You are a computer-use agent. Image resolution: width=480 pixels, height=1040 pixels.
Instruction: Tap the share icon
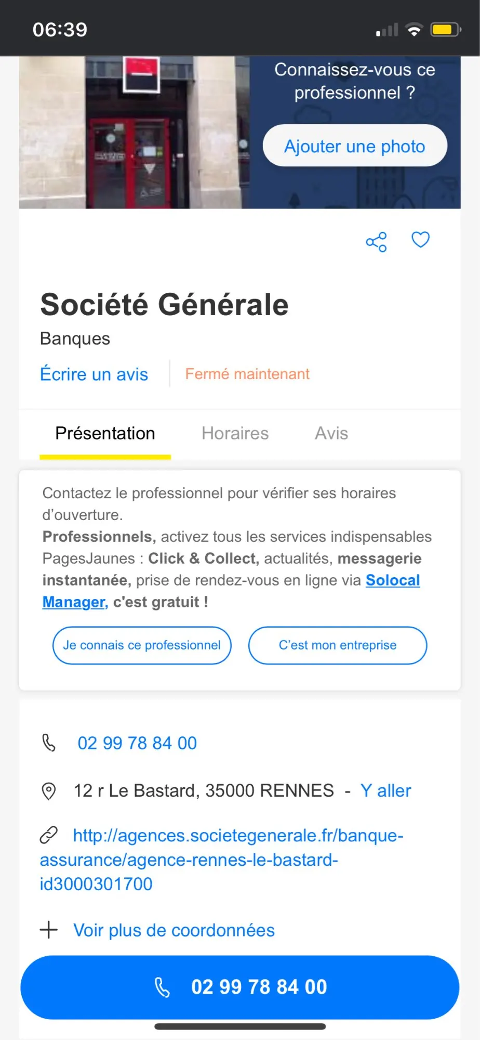377,242
